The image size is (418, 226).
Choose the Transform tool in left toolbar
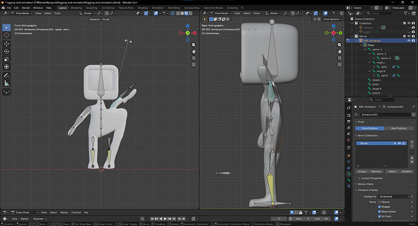7,67
